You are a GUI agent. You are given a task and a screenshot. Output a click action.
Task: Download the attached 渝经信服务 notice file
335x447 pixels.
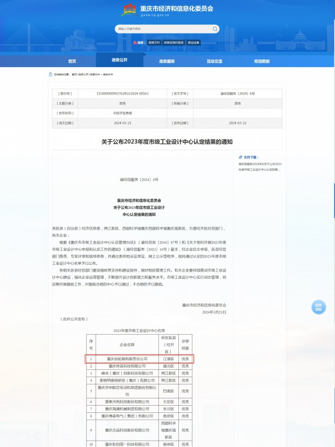260,167
